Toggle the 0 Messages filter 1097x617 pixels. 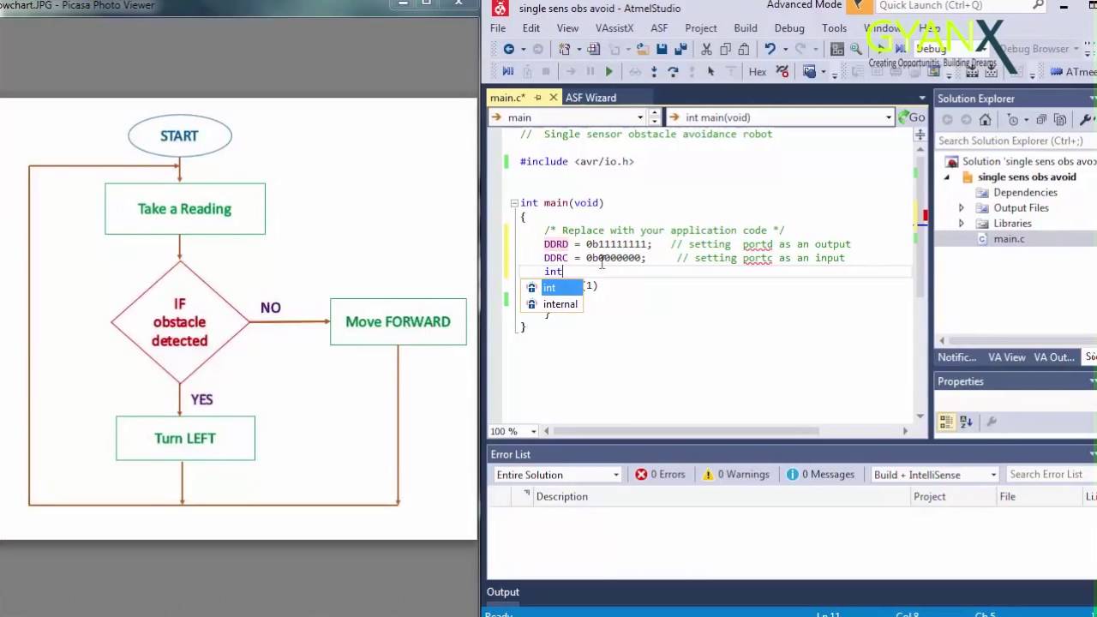(820, 475)
